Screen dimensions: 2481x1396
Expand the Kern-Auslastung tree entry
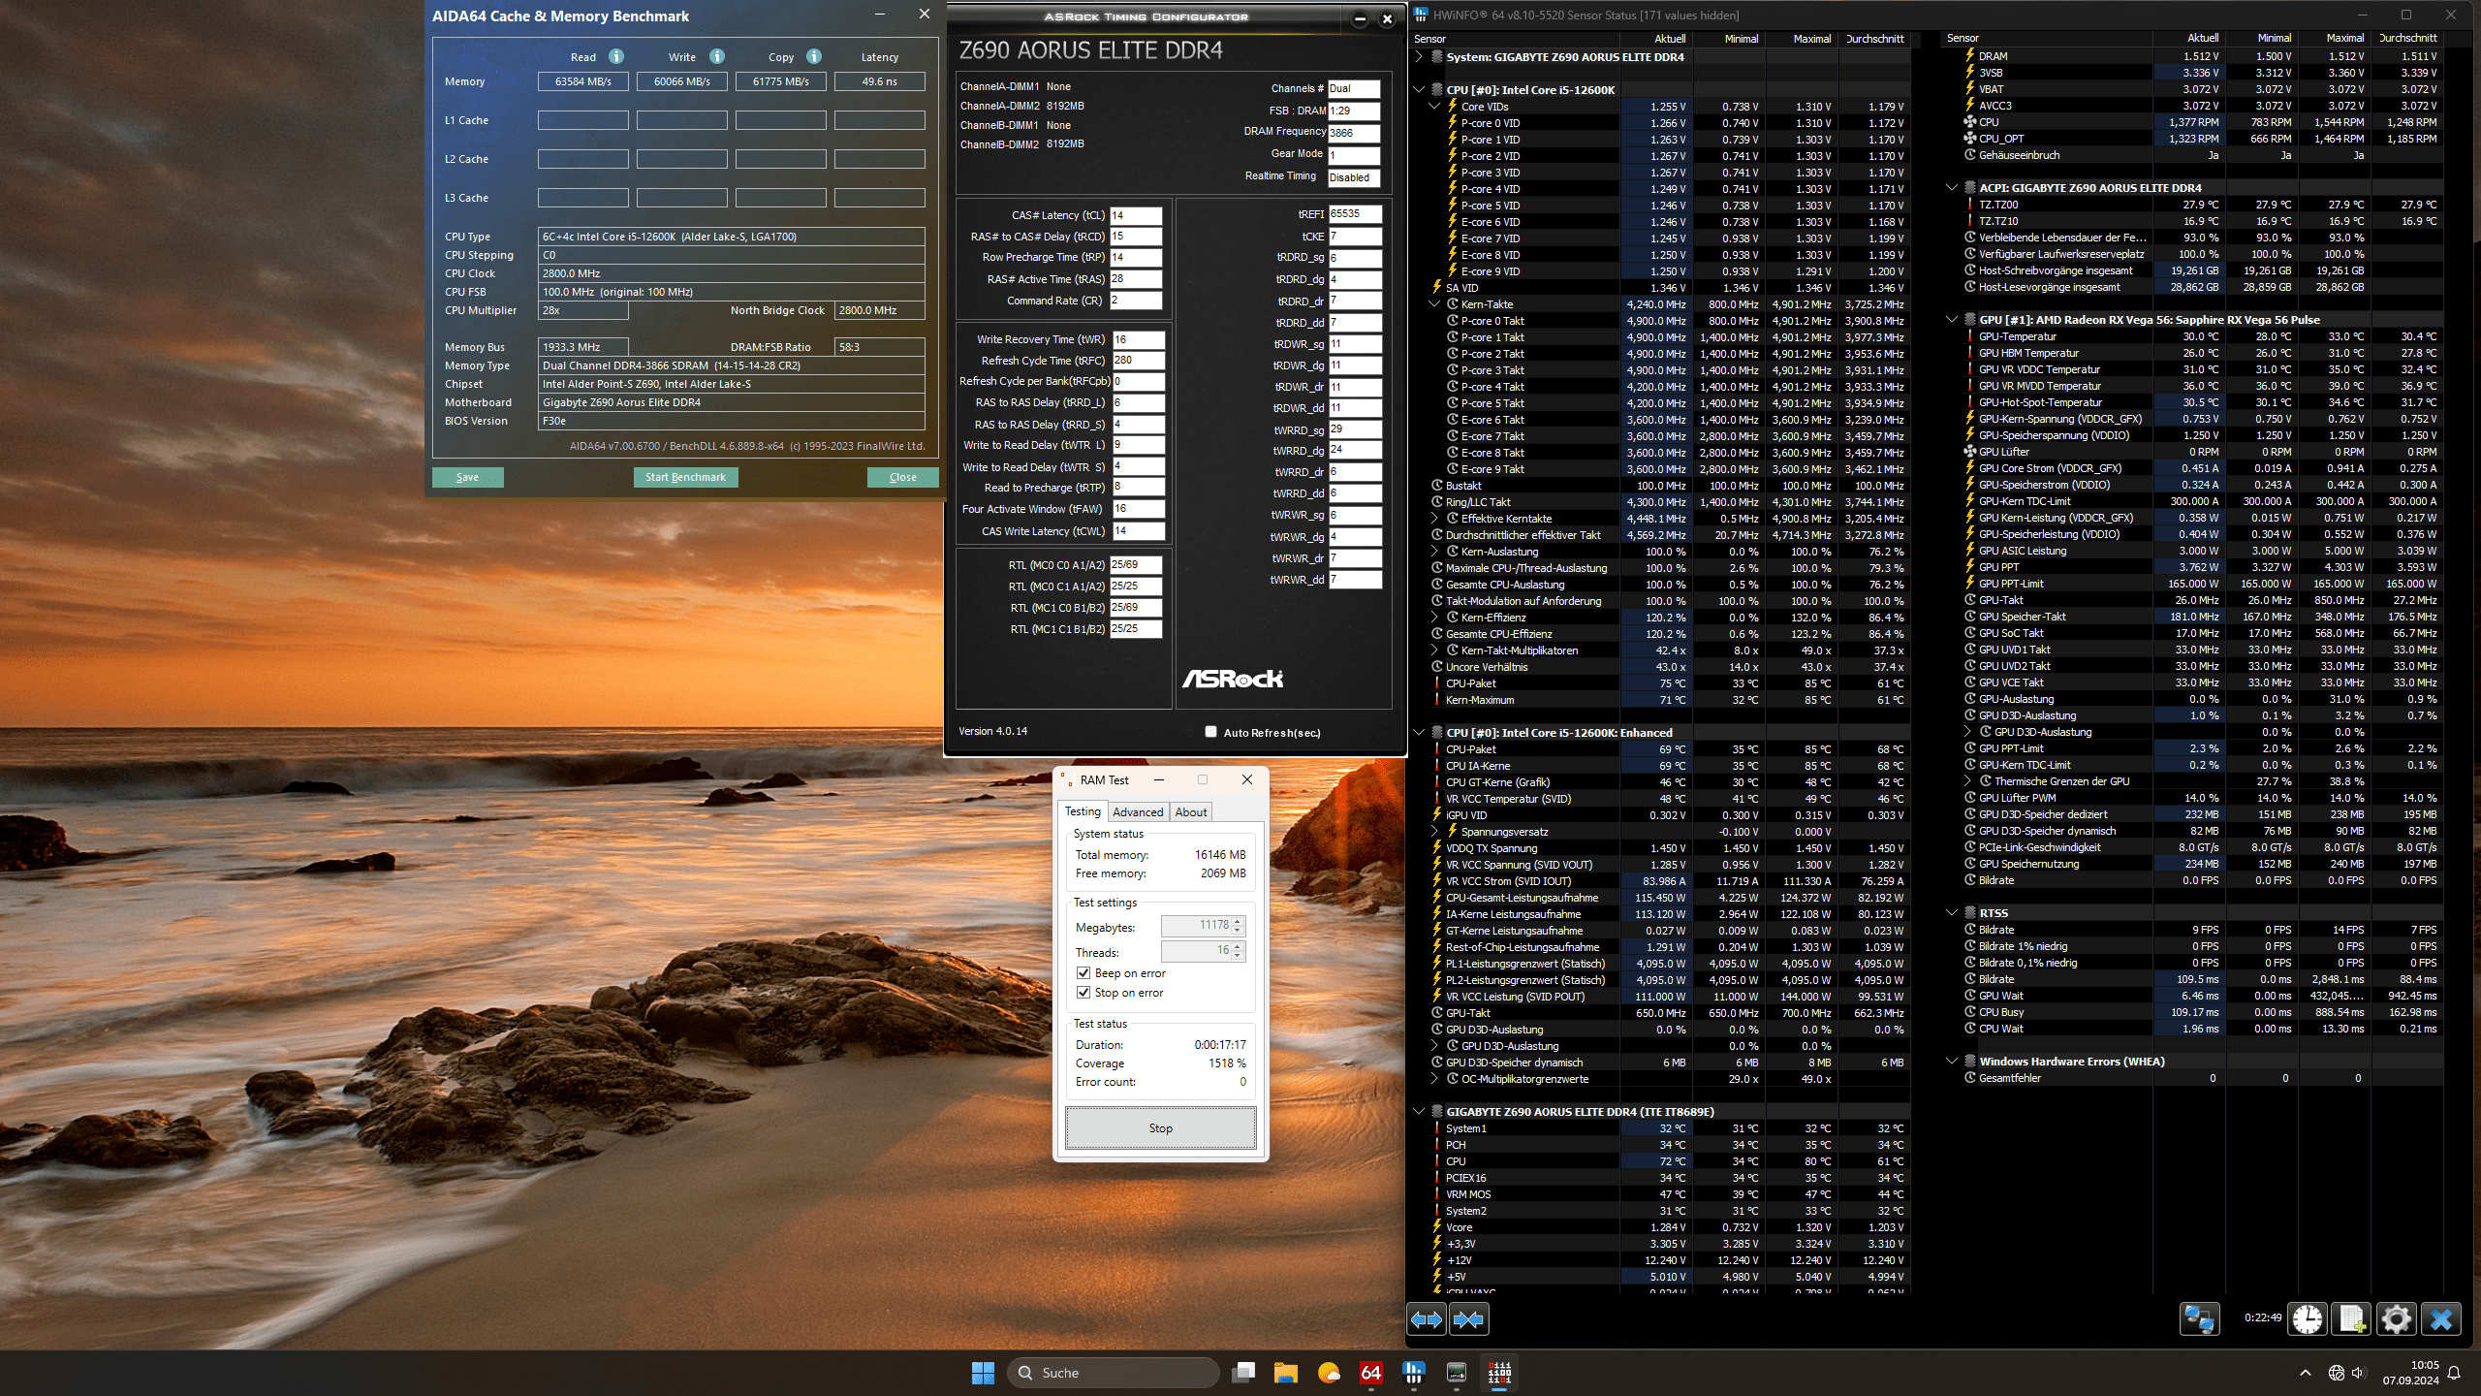(1434, 552)
